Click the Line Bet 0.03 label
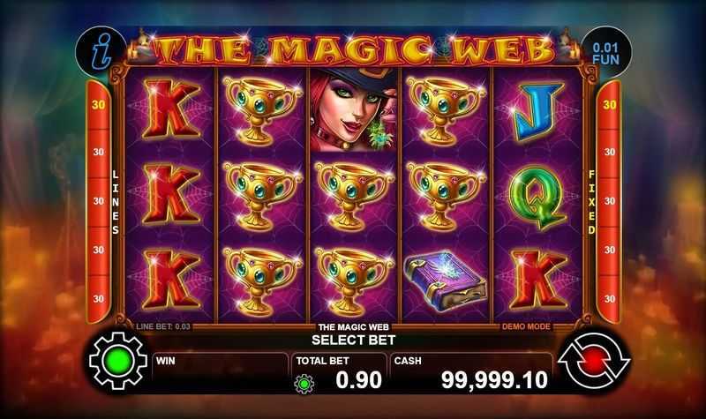Screen dimensions: 706x419 tap(163, 326)
